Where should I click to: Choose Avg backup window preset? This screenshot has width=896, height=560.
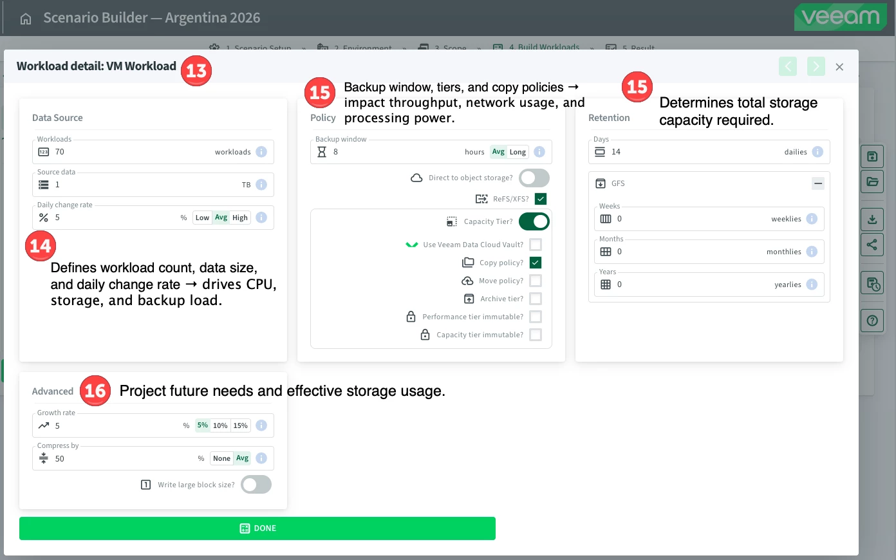(498, 152)
